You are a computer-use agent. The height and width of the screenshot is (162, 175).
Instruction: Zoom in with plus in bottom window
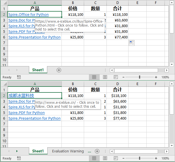click(156, 158)
